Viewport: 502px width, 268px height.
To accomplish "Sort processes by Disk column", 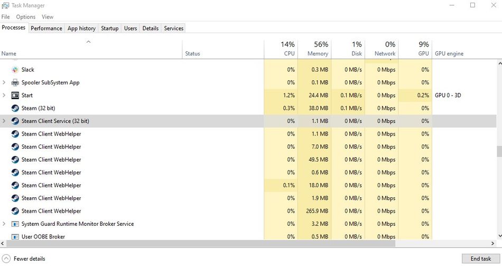I will click(348, 50).
